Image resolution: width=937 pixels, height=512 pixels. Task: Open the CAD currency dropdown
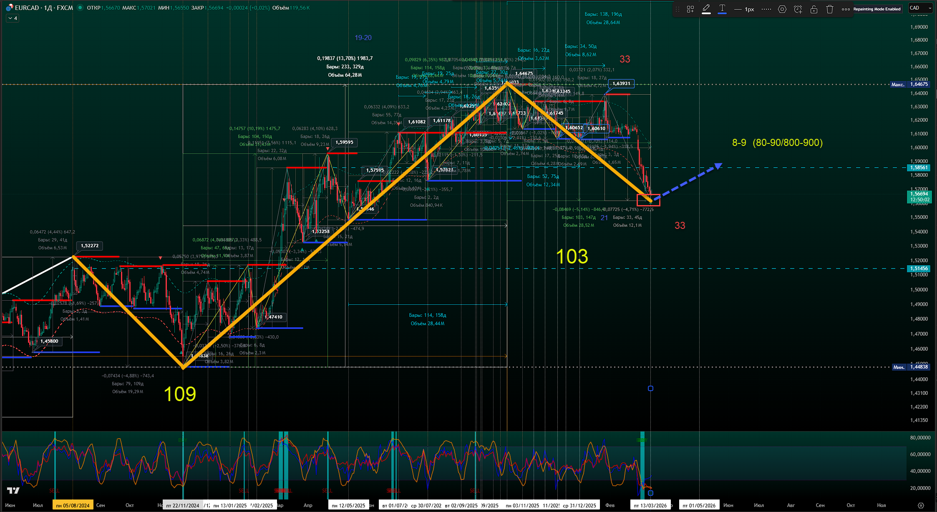tap(920, 8)
